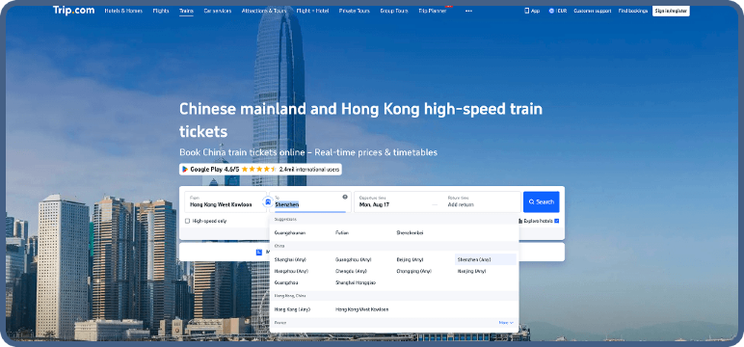Viewport: 744px width, 347px height.
Task: Select Beijing (Any) in station list
Action: 410,259
